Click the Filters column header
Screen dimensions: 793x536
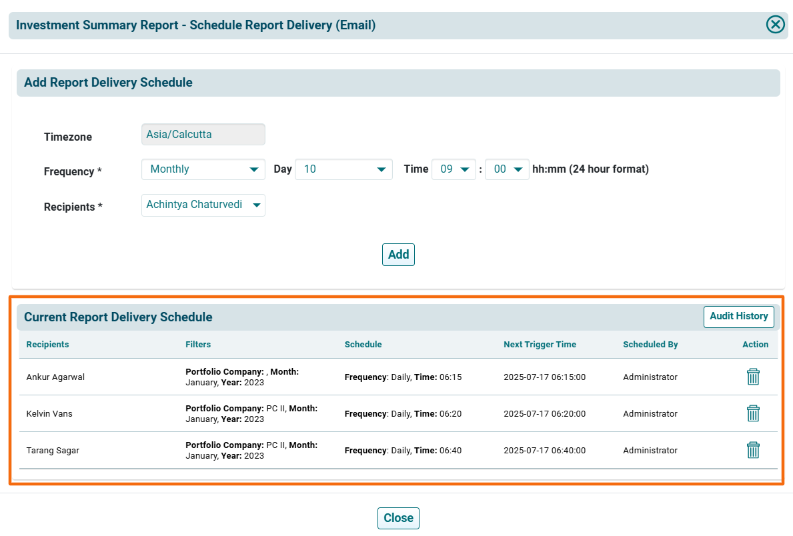tap(198, 345)
